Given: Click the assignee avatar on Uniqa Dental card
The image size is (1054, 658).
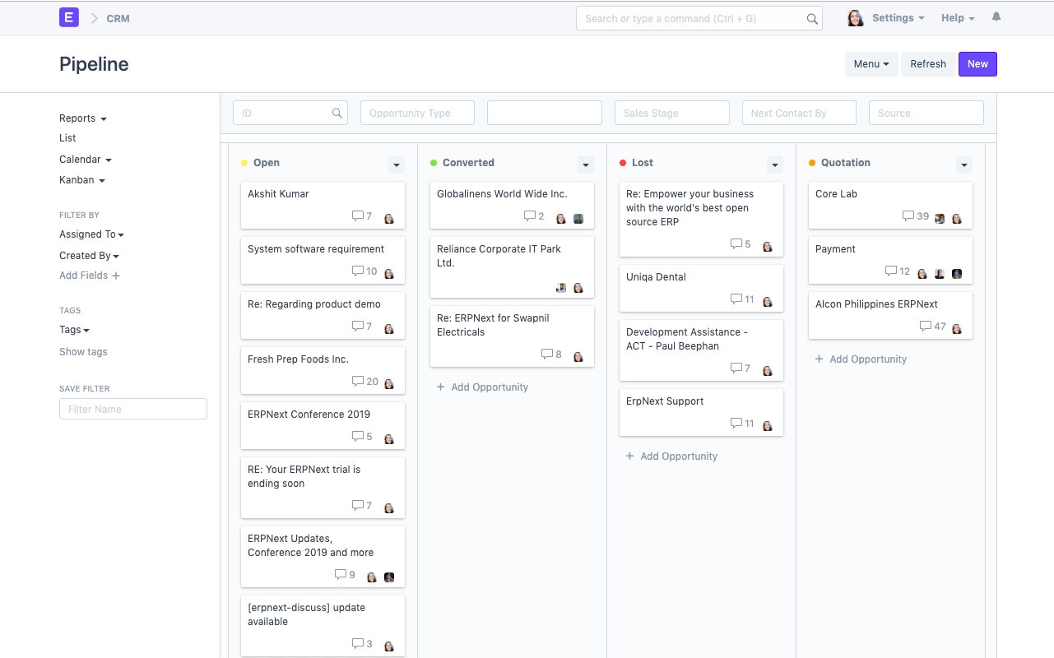Looking at the screenshot, I should (x=767, y=301).
